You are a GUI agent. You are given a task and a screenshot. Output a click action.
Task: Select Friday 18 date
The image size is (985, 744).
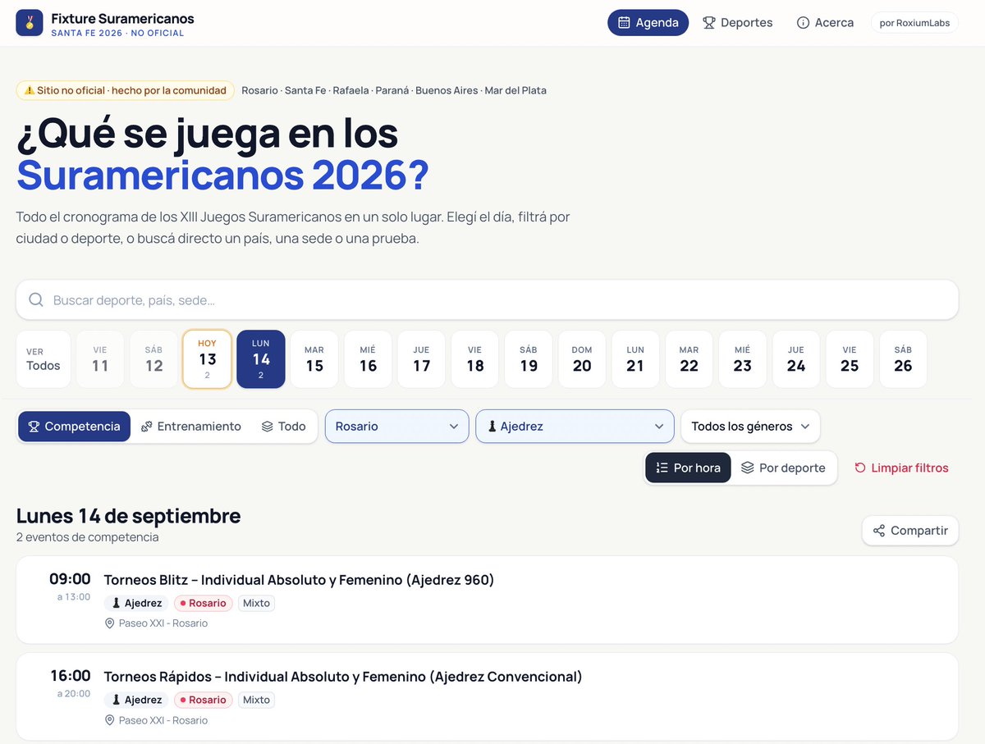click(x=475, y=359)
